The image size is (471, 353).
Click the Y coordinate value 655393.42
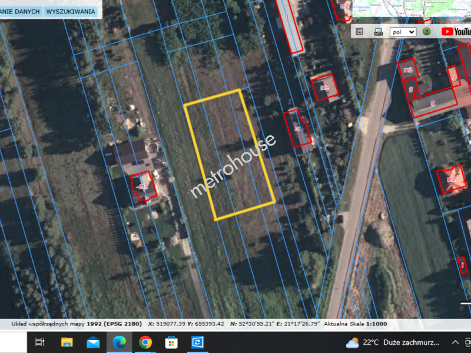click(210, 324)
